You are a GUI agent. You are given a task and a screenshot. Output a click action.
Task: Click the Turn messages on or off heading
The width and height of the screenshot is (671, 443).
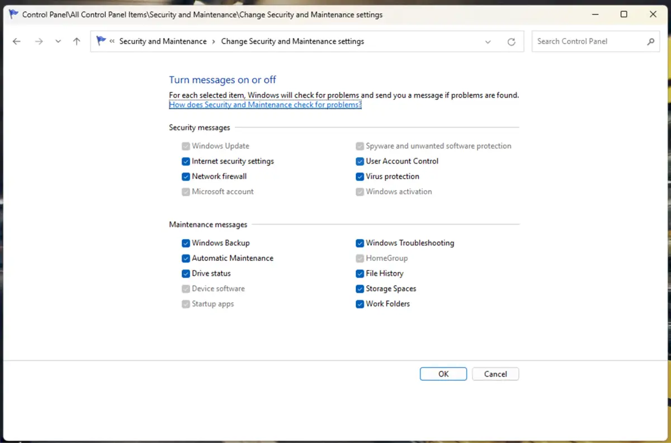click(223, 80)
